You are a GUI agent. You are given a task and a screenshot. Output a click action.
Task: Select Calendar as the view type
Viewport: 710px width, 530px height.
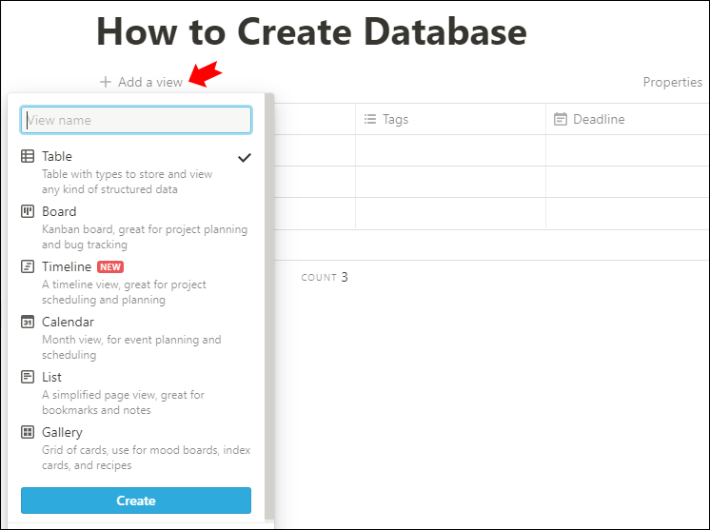point(136,338)
